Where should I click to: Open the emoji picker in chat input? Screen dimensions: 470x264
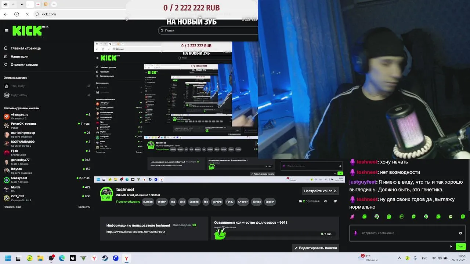tap(460, 233)
